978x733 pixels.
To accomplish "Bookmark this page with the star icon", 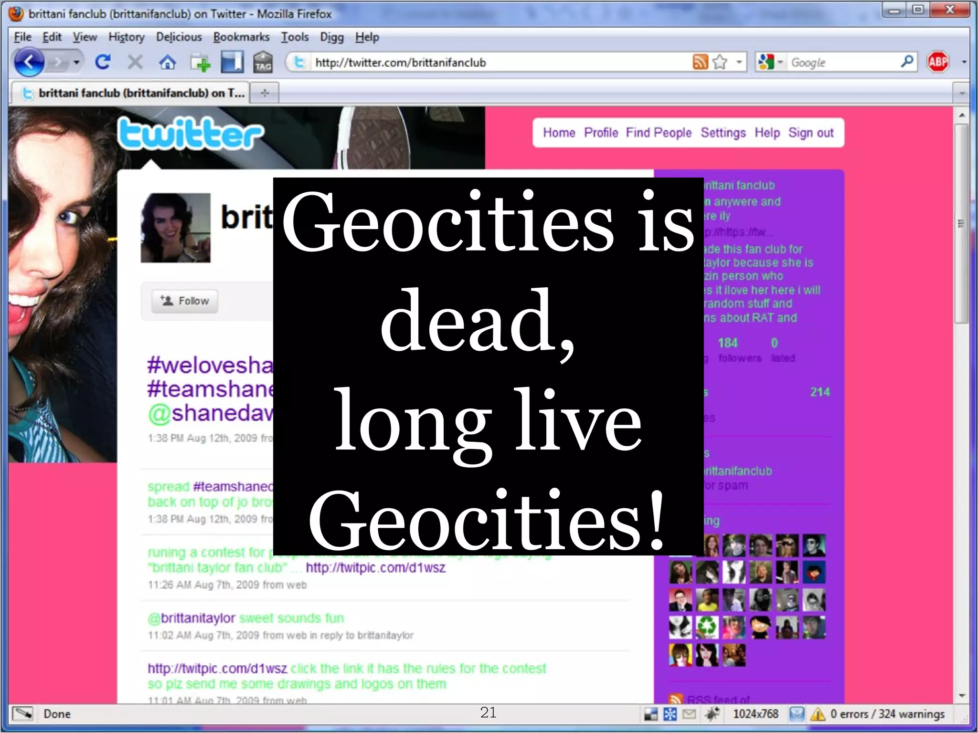I will (x=720, y=62).
